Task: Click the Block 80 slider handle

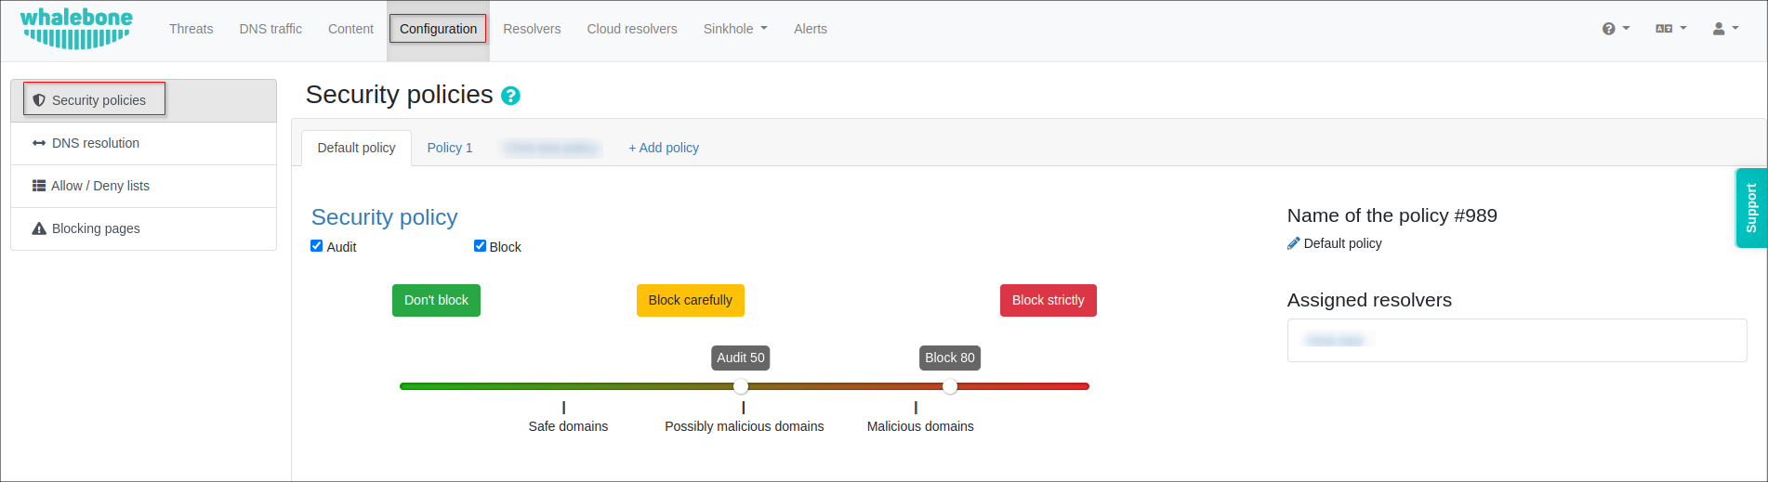Action: pos(950,386)
